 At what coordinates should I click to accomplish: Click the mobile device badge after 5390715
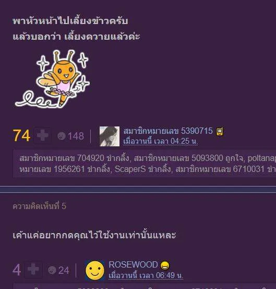[x=220, y=131]
